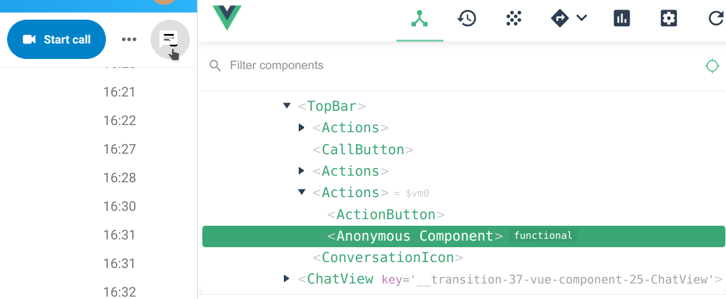Open the Components inspector tab

420,20
